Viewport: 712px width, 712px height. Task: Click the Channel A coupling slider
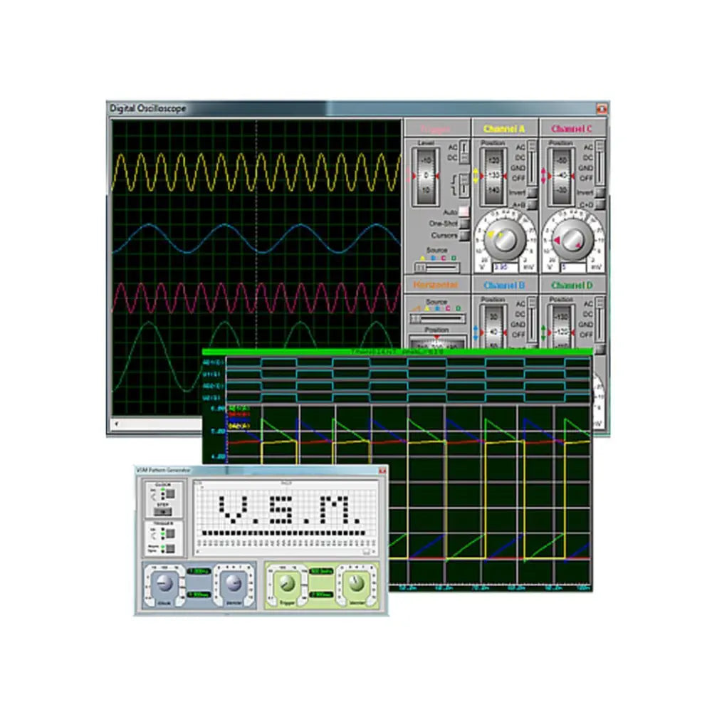point(533,162)
